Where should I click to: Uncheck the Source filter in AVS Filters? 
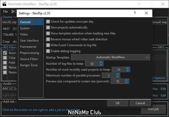[5, 53]
